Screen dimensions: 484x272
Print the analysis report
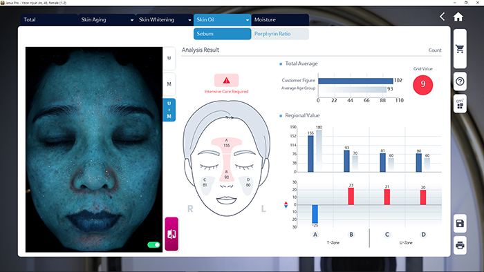point(460,245)
